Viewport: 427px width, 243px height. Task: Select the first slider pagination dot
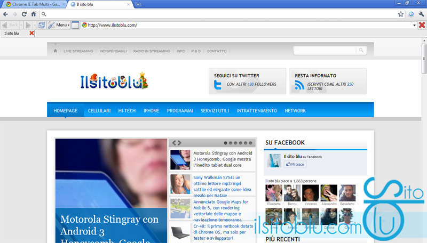[225, 143]
